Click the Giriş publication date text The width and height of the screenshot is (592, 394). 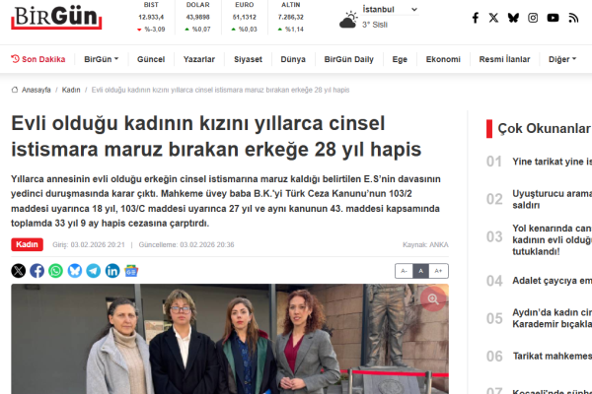(x=89, y=244)
